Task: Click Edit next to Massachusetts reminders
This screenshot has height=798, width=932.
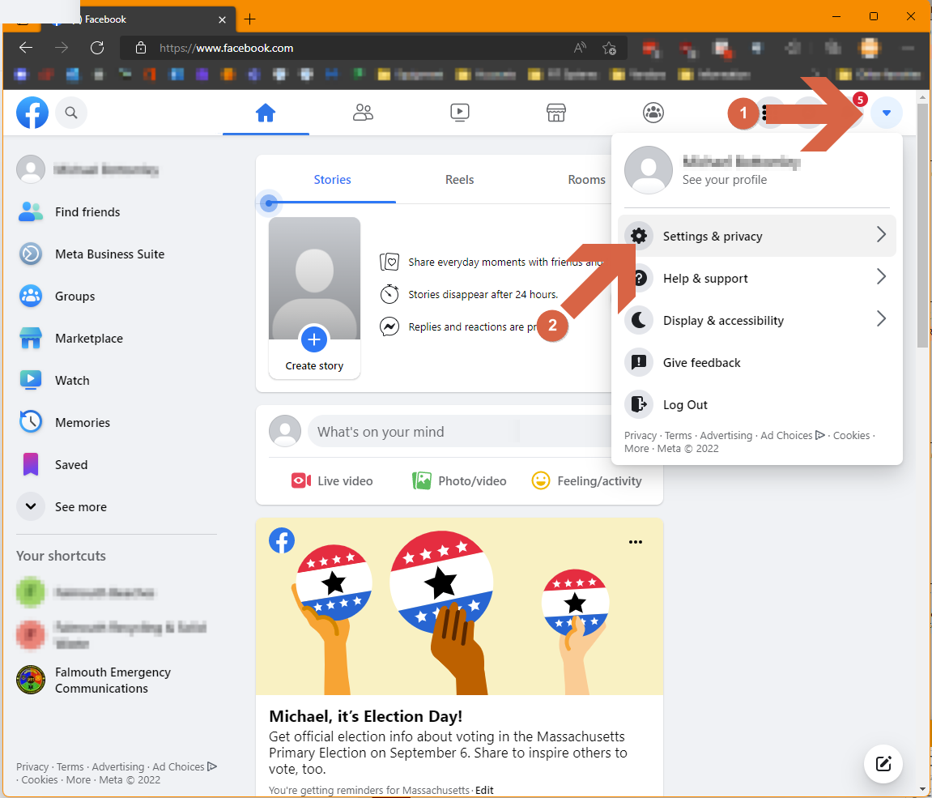Action: coord(484,790)
